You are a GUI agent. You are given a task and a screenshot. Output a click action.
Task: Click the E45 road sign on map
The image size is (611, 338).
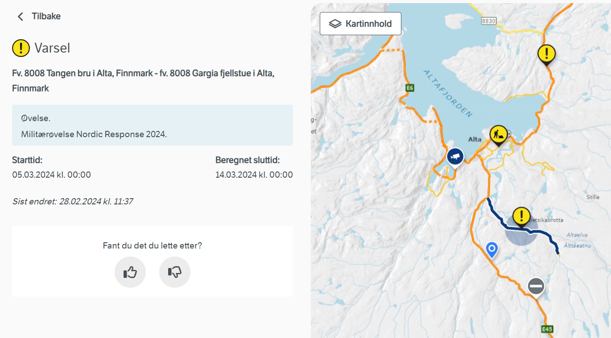pos(547,329)
